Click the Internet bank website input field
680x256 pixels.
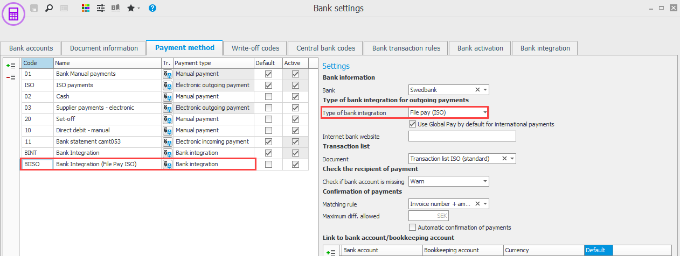click(x=462, y=137)
